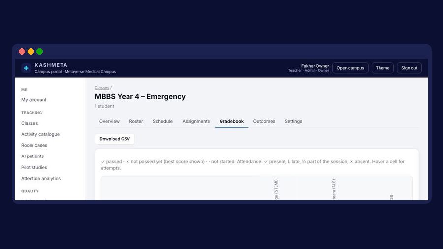Open the AI patients page
Viewport: 443px width, 249px height.
[x=32, y=156]
